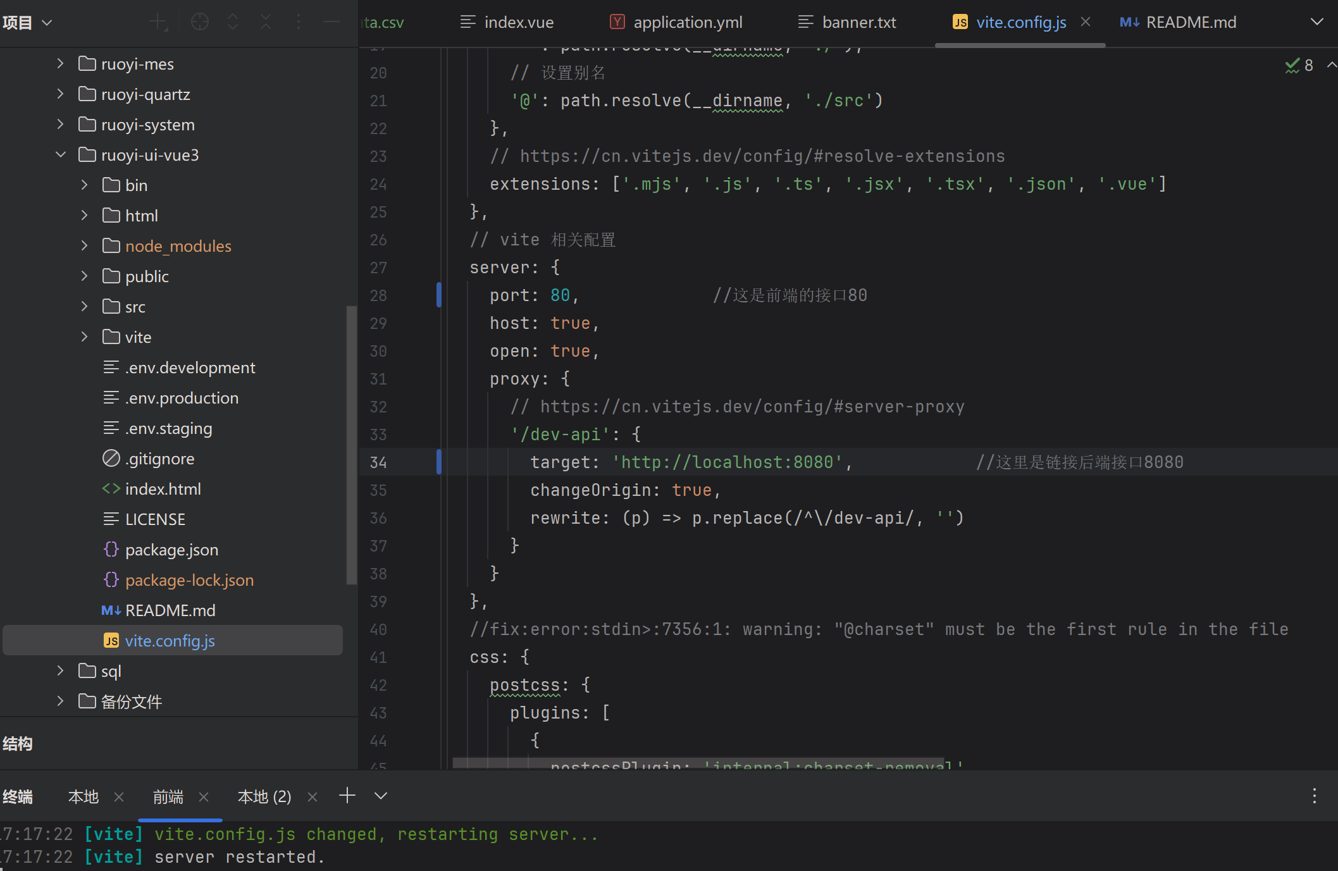Click the inspections checkmark widget showing 8
The height and width of the screenshot is (871, 1338).
click(1299, 65)
